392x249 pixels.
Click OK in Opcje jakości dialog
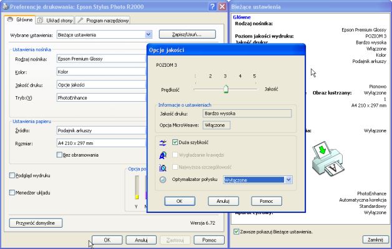pyautogui.click(x=180, y=201)
